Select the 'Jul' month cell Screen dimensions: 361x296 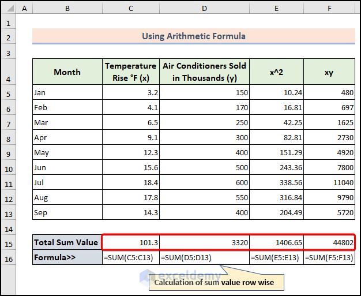pos(67,182)
